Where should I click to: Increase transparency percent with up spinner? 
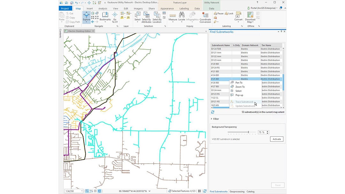[x=268, y=131]
